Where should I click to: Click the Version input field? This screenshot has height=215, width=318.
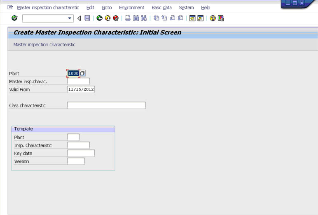pos(76,161)
